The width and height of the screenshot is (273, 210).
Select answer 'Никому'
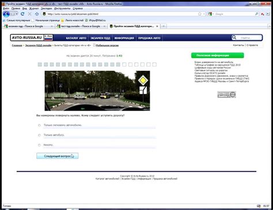point(39,145)
